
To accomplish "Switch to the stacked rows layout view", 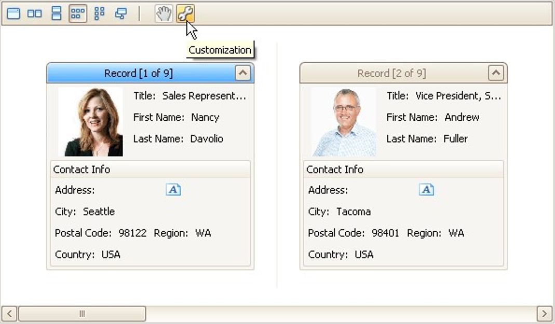I will coord(56,13).
